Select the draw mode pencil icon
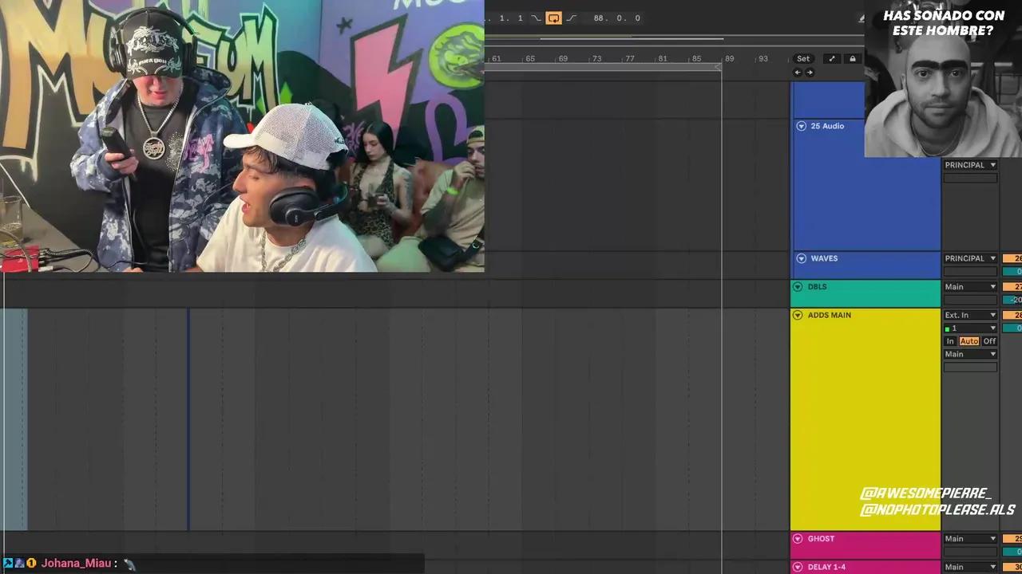1022x574 pixels. 831,58
